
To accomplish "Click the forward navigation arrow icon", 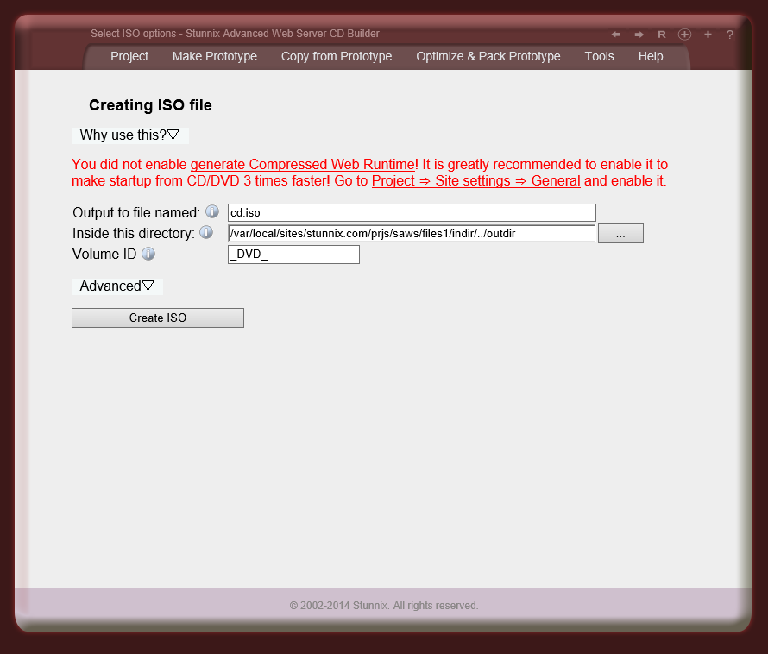I will (x=639, y=35).
